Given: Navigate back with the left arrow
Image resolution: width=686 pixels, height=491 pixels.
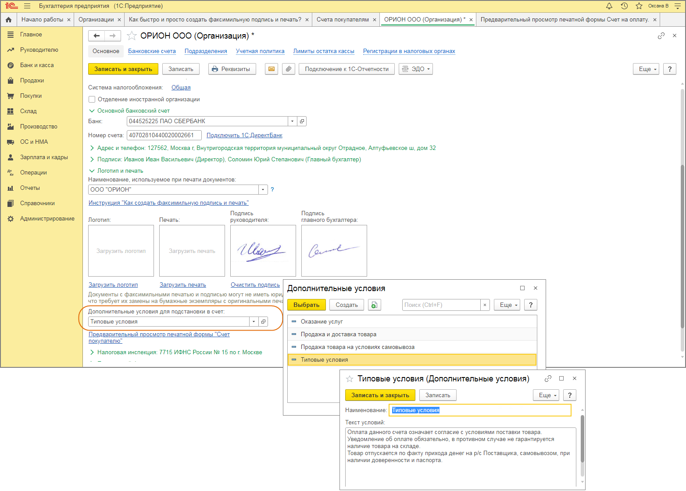Looking at the screenshot, I should click(96, 36).
